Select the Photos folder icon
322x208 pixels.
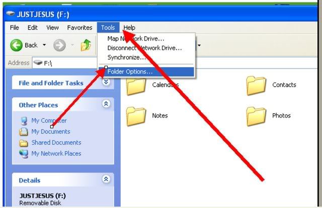[256, 116]
